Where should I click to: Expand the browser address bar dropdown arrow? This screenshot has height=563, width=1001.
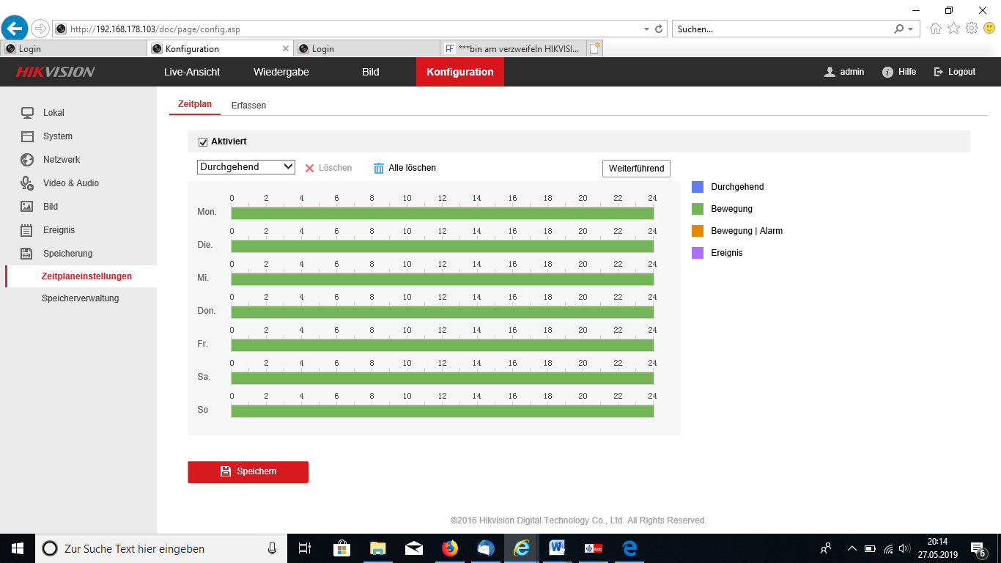pyautogui.click(x=646, y=29)
